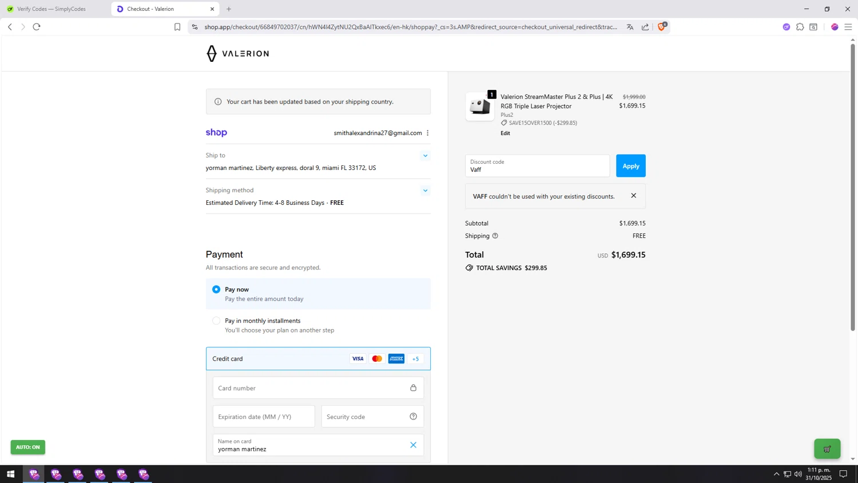This screenshot has width=858, height=483.
Task: Open the security code help icon
Action: pos(413,417)
